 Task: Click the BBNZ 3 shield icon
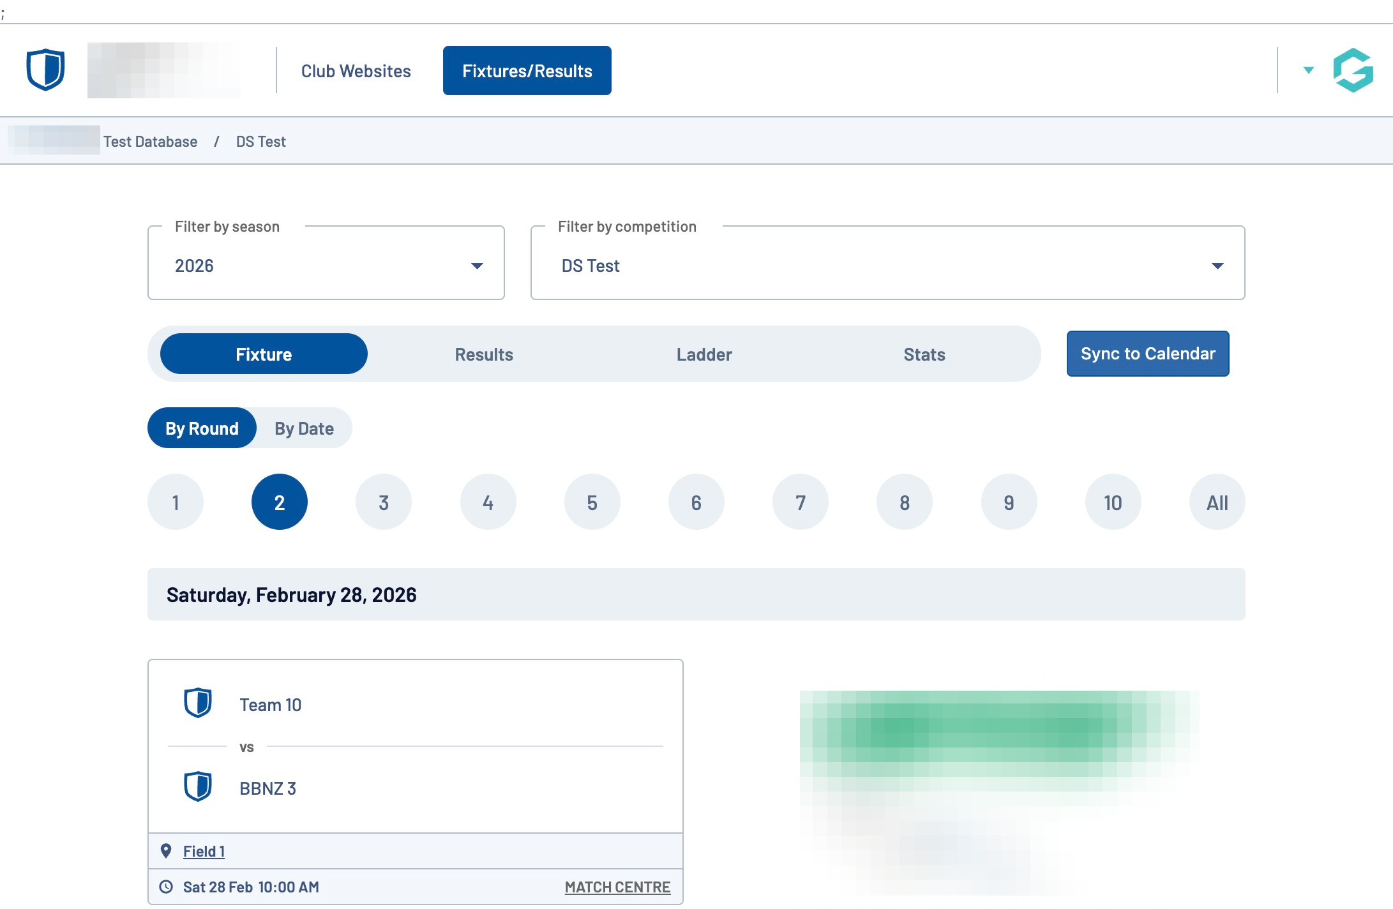click(x=198, y=786)
